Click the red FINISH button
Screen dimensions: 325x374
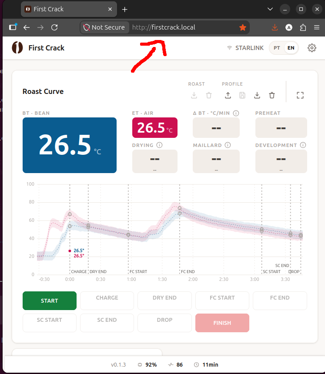click(x=222, y=323)
